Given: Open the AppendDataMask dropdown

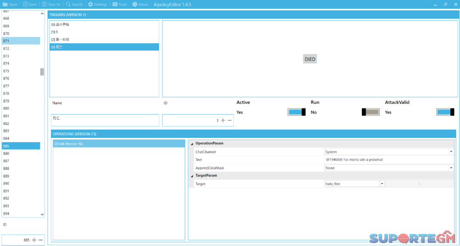Looking at the screenshot, I should coord(451,168).
